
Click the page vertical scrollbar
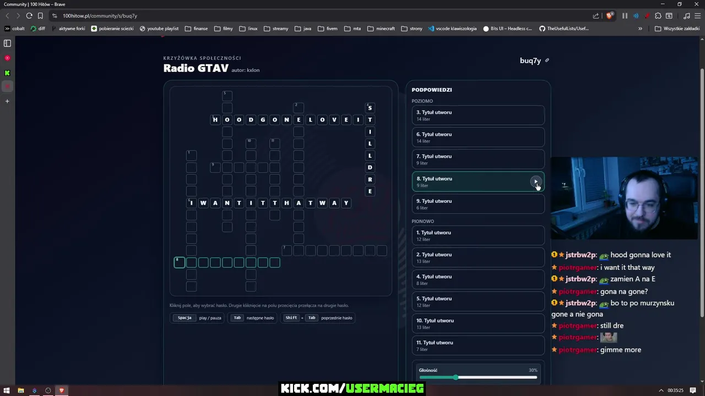[702, 193]
